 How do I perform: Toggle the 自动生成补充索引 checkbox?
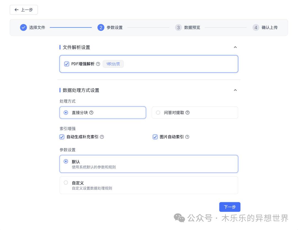(x=62, y=137)
